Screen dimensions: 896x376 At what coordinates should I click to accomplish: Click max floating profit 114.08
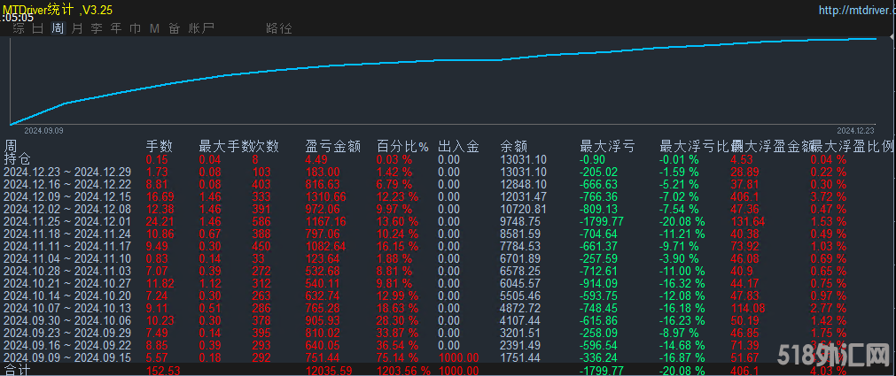pyautogui.click(x=749, y=308)
